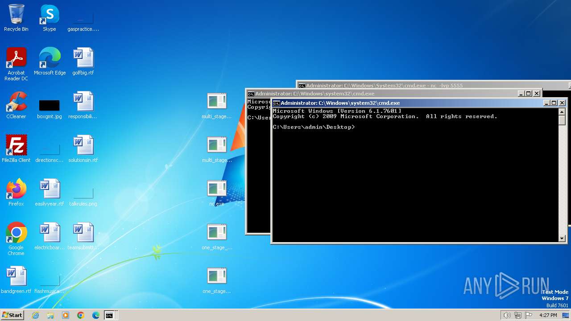Select the second one_stage executable icon
The image size is (571, 321).
(217, 280)
